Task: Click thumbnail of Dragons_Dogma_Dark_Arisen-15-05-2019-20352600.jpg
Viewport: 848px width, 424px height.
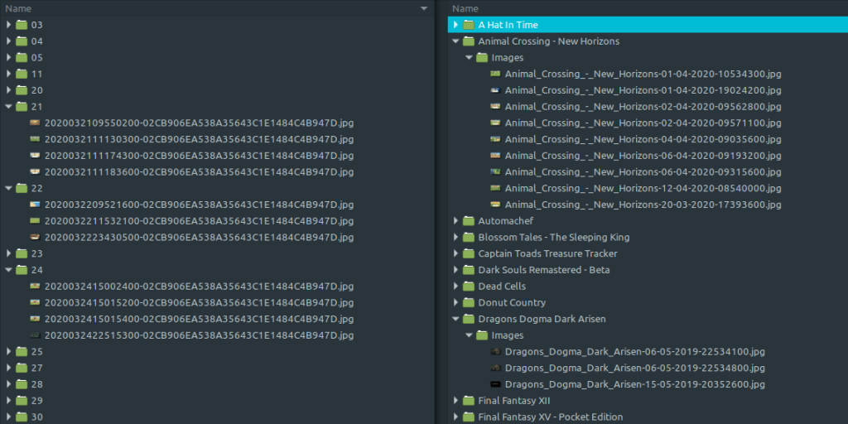Action: tap(495, 384)
